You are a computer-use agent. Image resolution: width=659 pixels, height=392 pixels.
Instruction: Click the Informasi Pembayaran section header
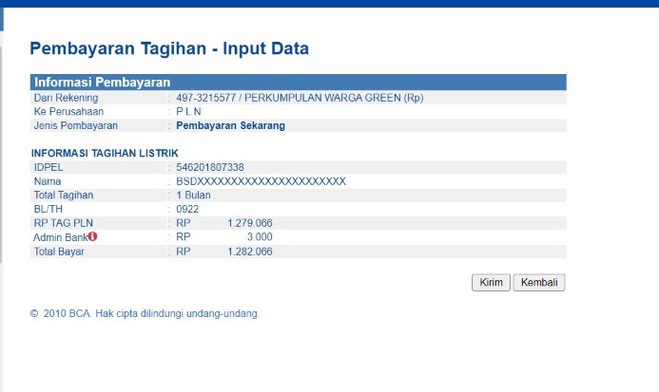click(102, 83)
